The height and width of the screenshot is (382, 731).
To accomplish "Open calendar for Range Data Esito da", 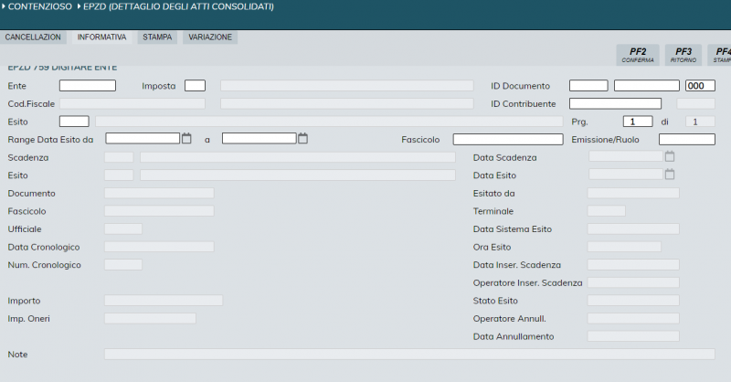I will (186, 139).
